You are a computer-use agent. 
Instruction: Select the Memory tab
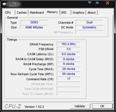click(x=52, y=12)
